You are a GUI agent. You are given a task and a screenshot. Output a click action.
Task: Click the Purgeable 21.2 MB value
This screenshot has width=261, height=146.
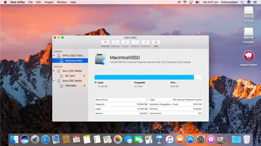pos(138,86)
